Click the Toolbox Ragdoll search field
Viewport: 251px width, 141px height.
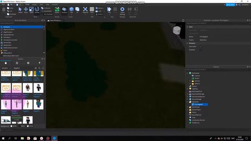[23, 68]
